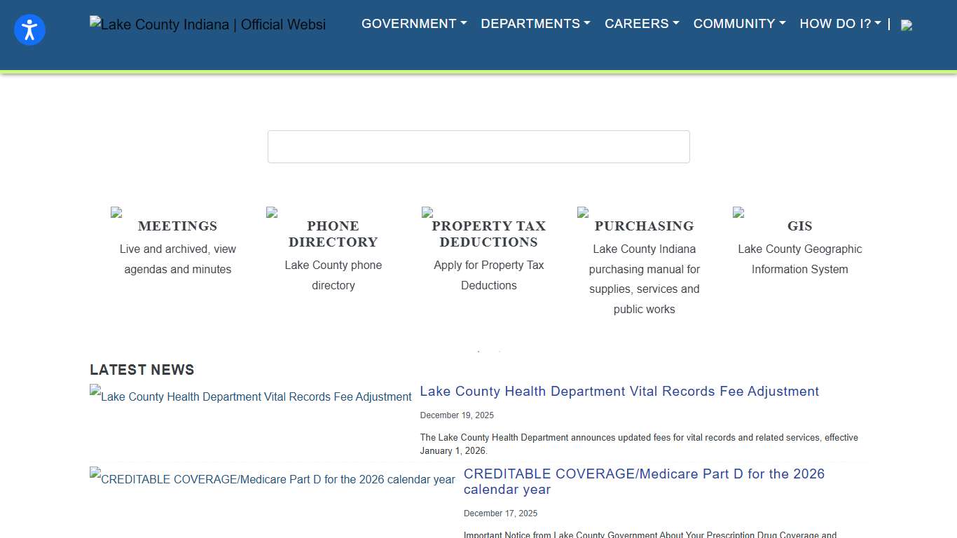Click the Medicare Part D news thumbnail
Viewport: 957px width, 538px height.
[x=272, y=480]
